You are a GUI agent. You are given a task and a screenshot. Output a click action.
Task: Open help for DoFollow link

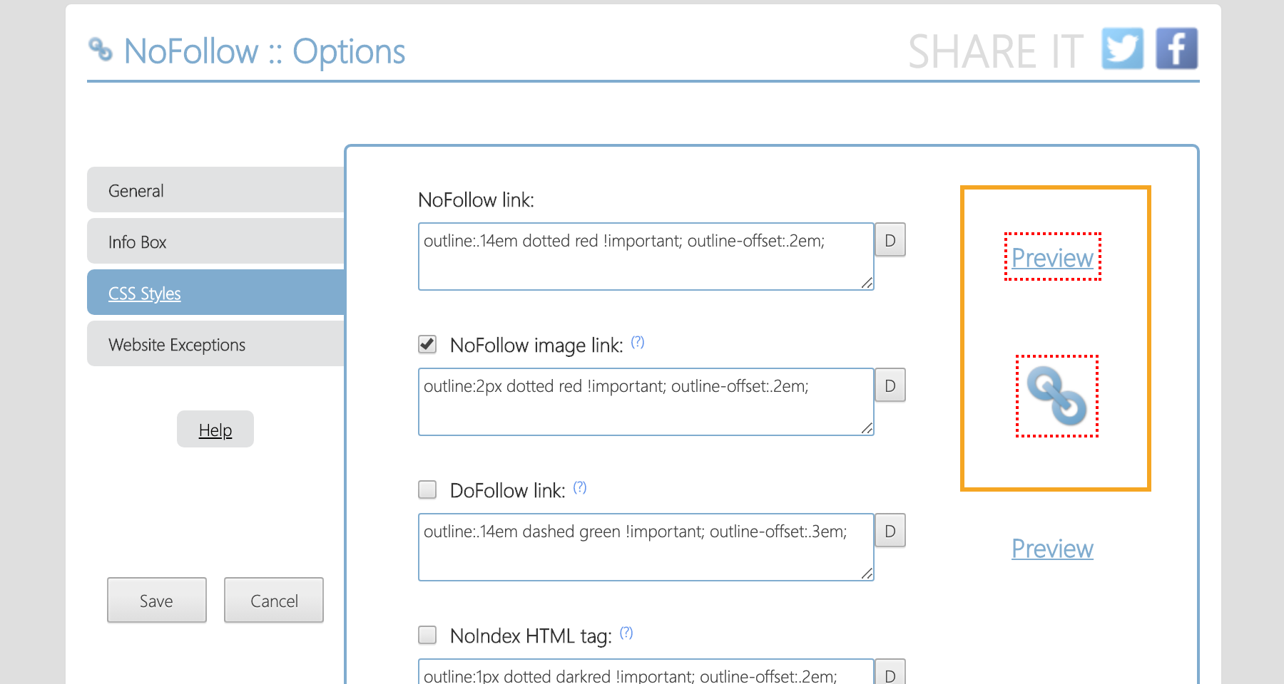[x=580, y=487]
